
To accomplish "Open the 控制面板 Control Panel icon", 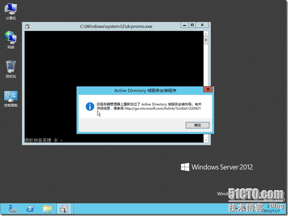I will [11, 99].
